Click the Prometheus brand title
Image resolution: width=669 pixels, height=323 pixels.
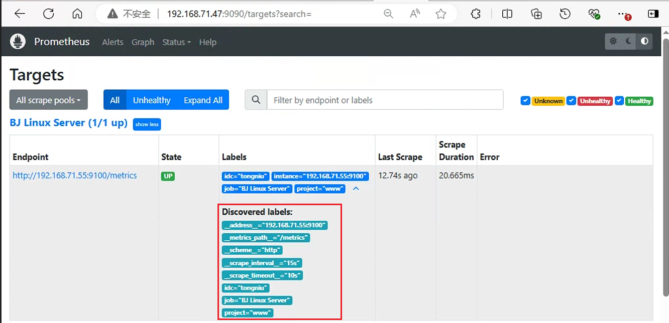coord(62,42)
